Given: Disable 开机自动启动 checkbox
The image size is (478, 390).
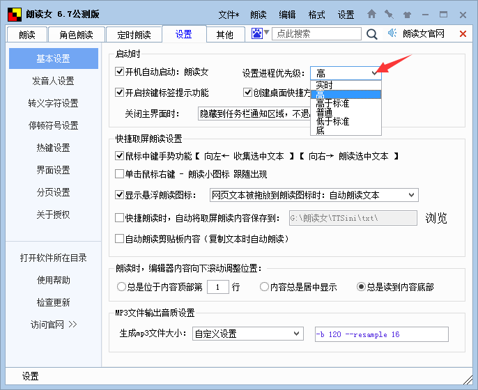Looking at the screenshot, I should [119, 72].
